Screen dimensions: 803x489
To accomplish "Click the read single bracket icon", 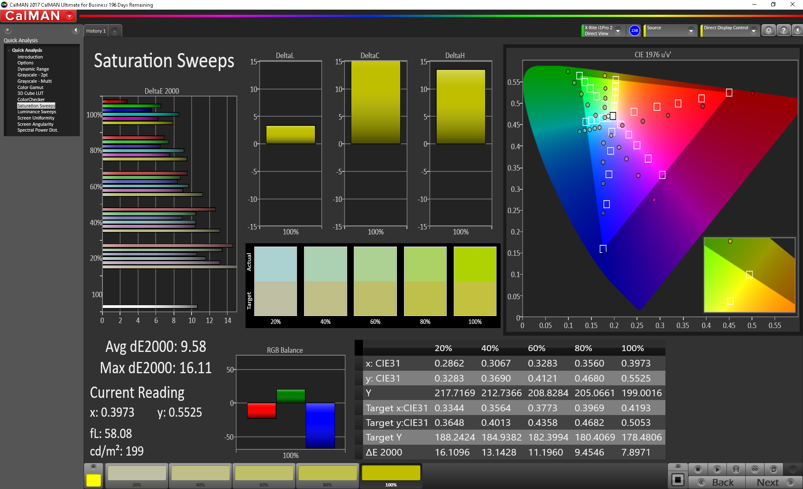I will [736, 469].
